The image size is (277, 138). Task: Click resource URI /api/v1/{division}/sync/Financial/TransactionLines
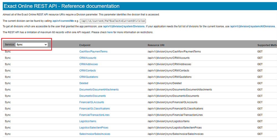pyautogui.click(x=175, y=115)
